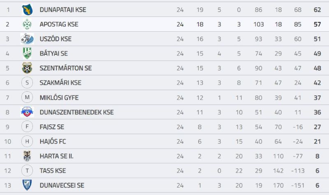The width and height of the screenshot is (329, 195).
Task: Select the Harta SE II. anchor crest
Action: click(x=27, y=156)
